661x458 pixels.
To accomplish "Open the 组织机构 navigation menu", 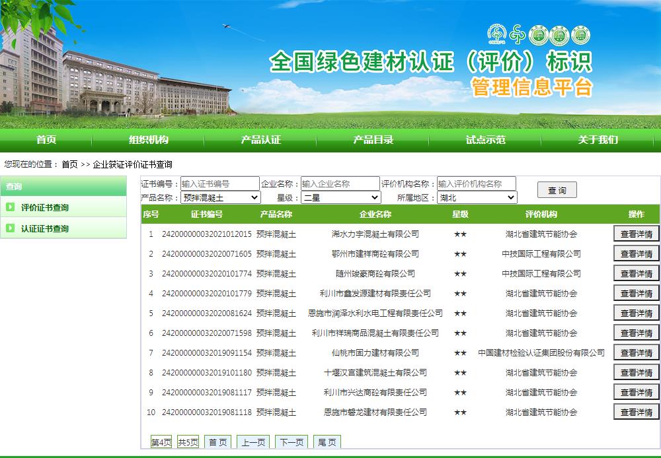I will 149,140.
